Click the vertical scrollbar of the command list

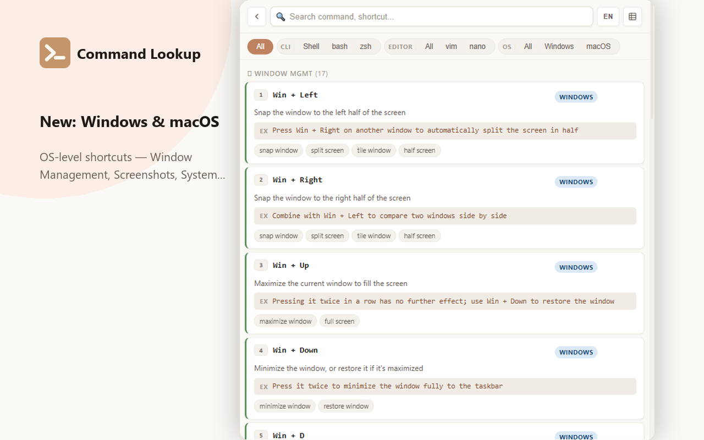click(652, 61)
